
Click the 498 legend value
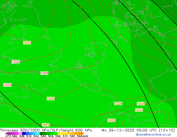[22, 136]
